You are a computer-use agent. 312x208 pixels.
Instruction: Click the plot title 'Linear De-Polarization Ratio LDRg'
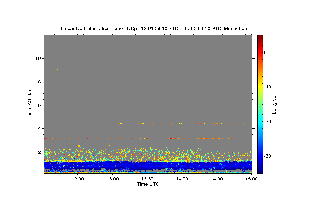(x=99, y=28)
